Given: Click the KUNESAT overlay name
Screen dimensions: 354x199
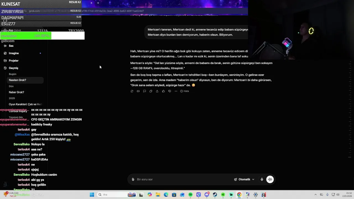Looking at the screenshot, I should tap(11, 4).
